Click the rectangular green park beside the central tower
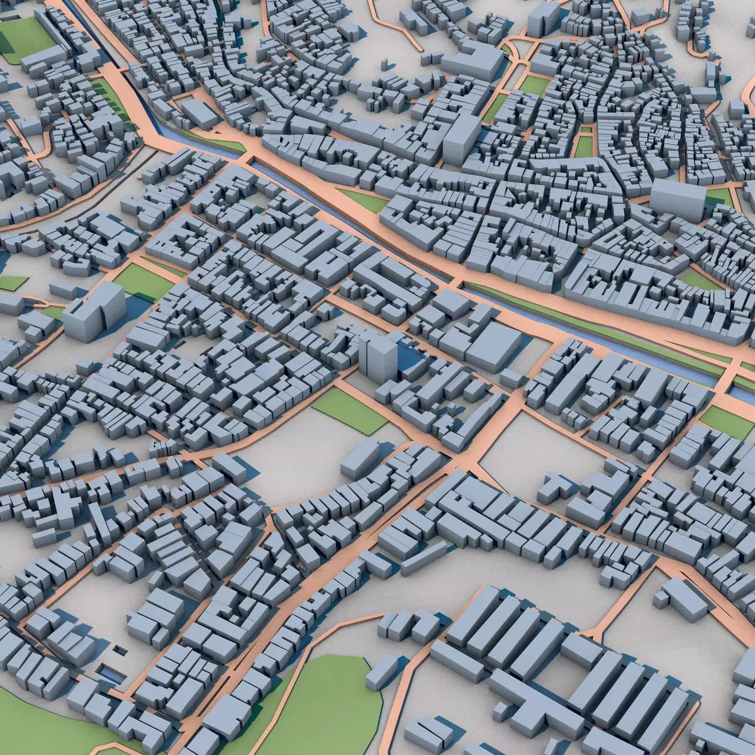The width and height of the screenshot is (755, 755). click(x=350, y=410)
